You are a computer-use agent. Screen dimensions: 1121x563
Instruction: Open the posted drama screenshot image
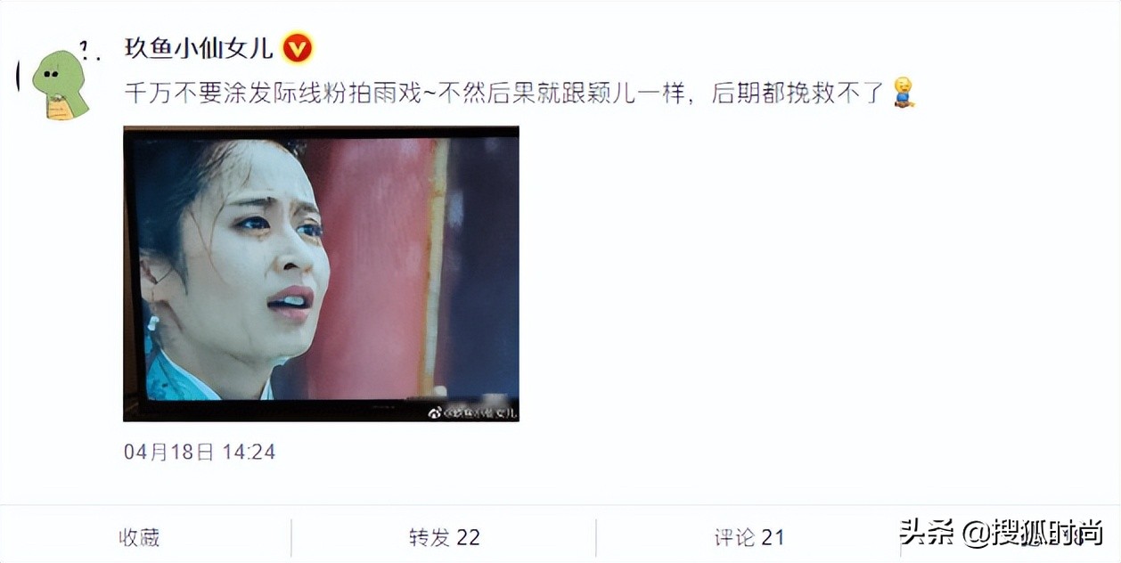(x=321, y=273)
